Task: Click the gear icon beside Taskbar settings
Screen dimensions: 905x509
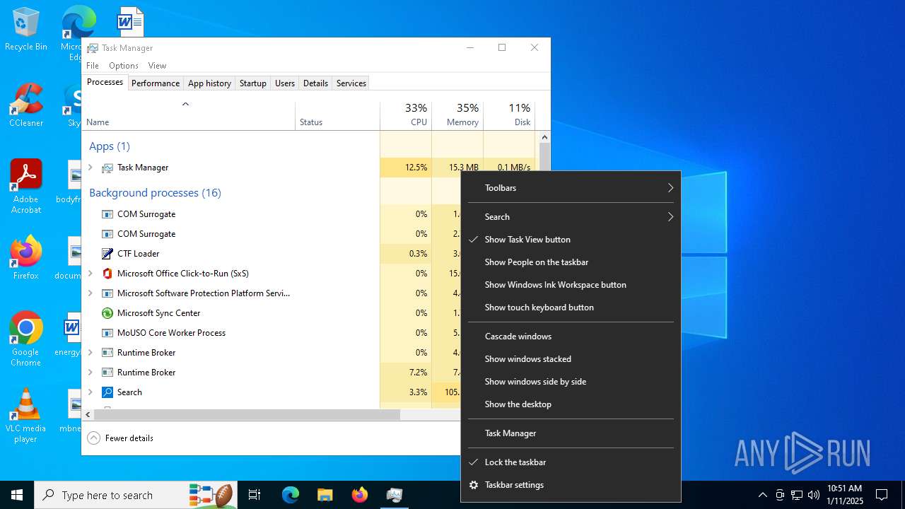Action: 474,485
